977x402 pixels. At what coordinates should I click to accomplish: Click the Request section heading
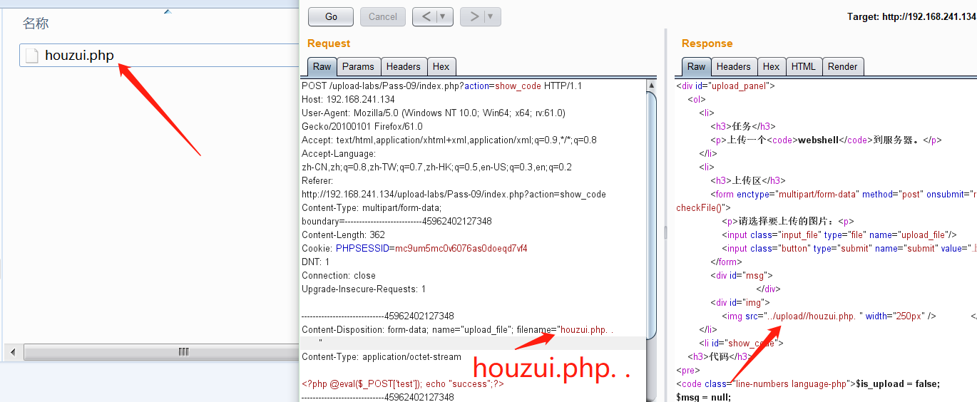click(329, 43)
